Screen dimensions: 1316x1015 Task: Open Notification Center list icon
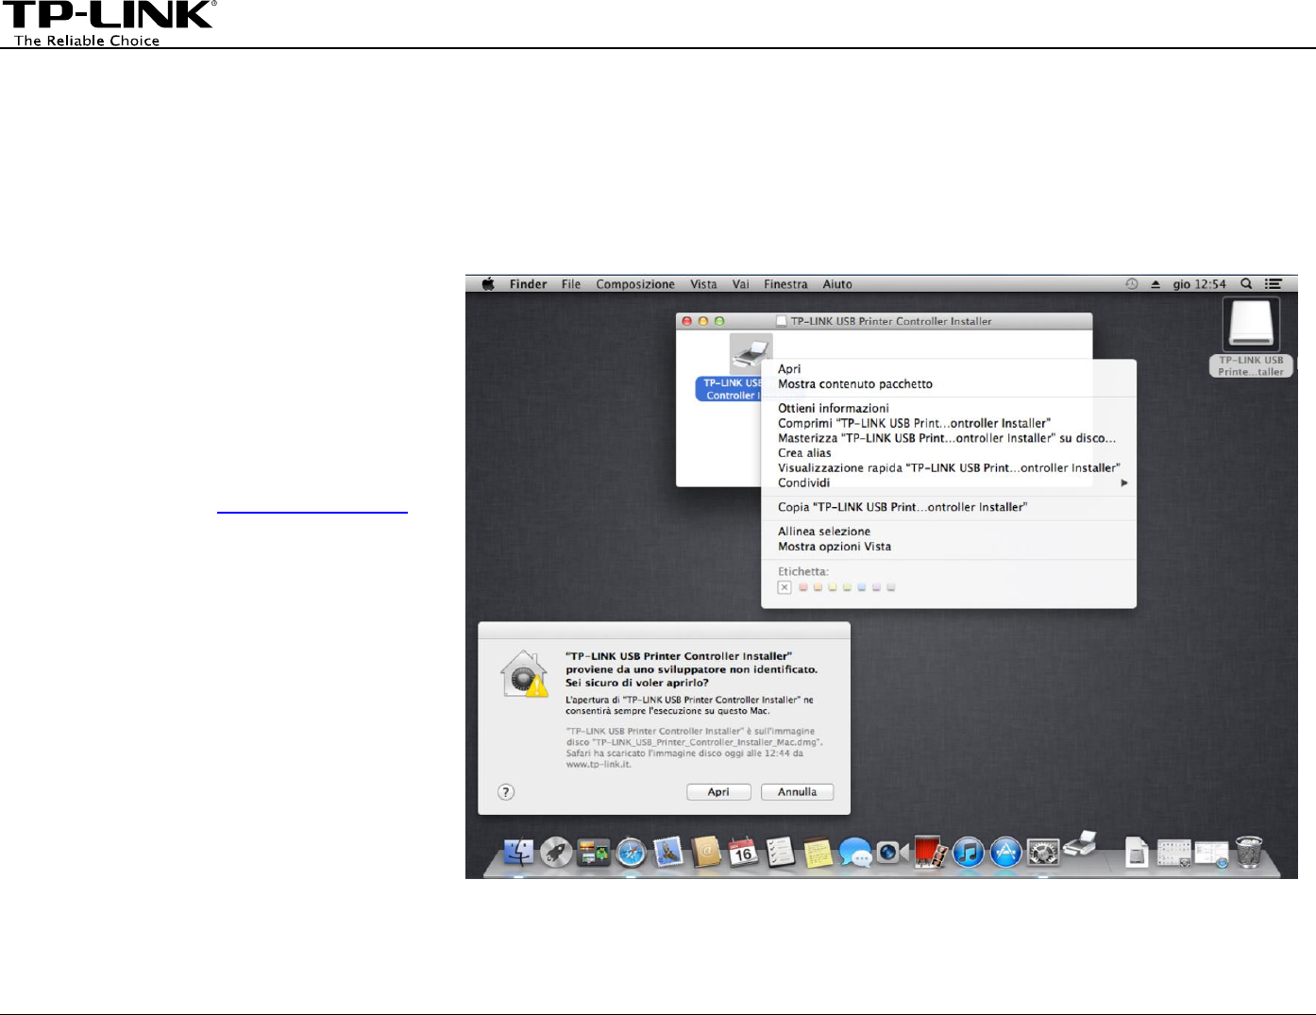click(1274, 283)
